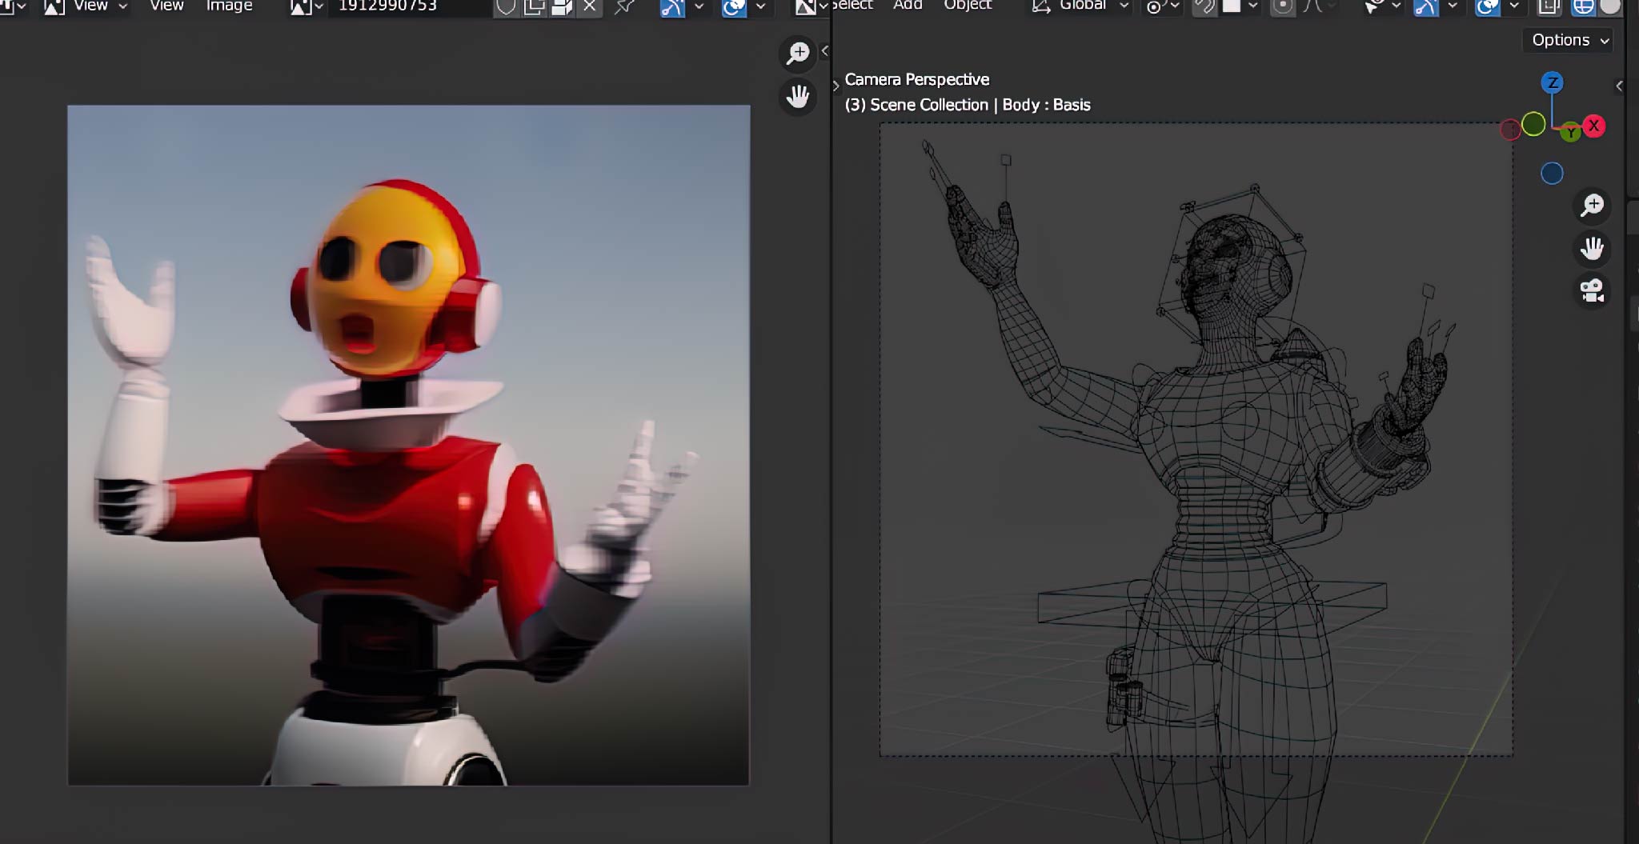Open the Options dropdown in viewport
The width and height of the screenshot is (1639, 844).
pyautogui.click(x=1569, y=40)
